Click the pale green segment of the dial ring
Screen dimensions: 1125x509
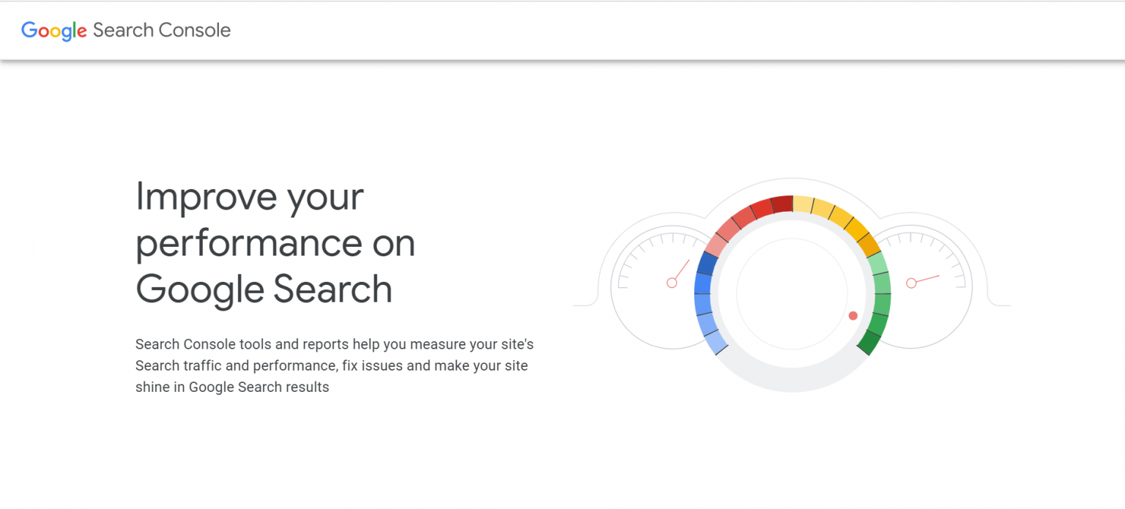pyautogui.click(x=878, y=264)
